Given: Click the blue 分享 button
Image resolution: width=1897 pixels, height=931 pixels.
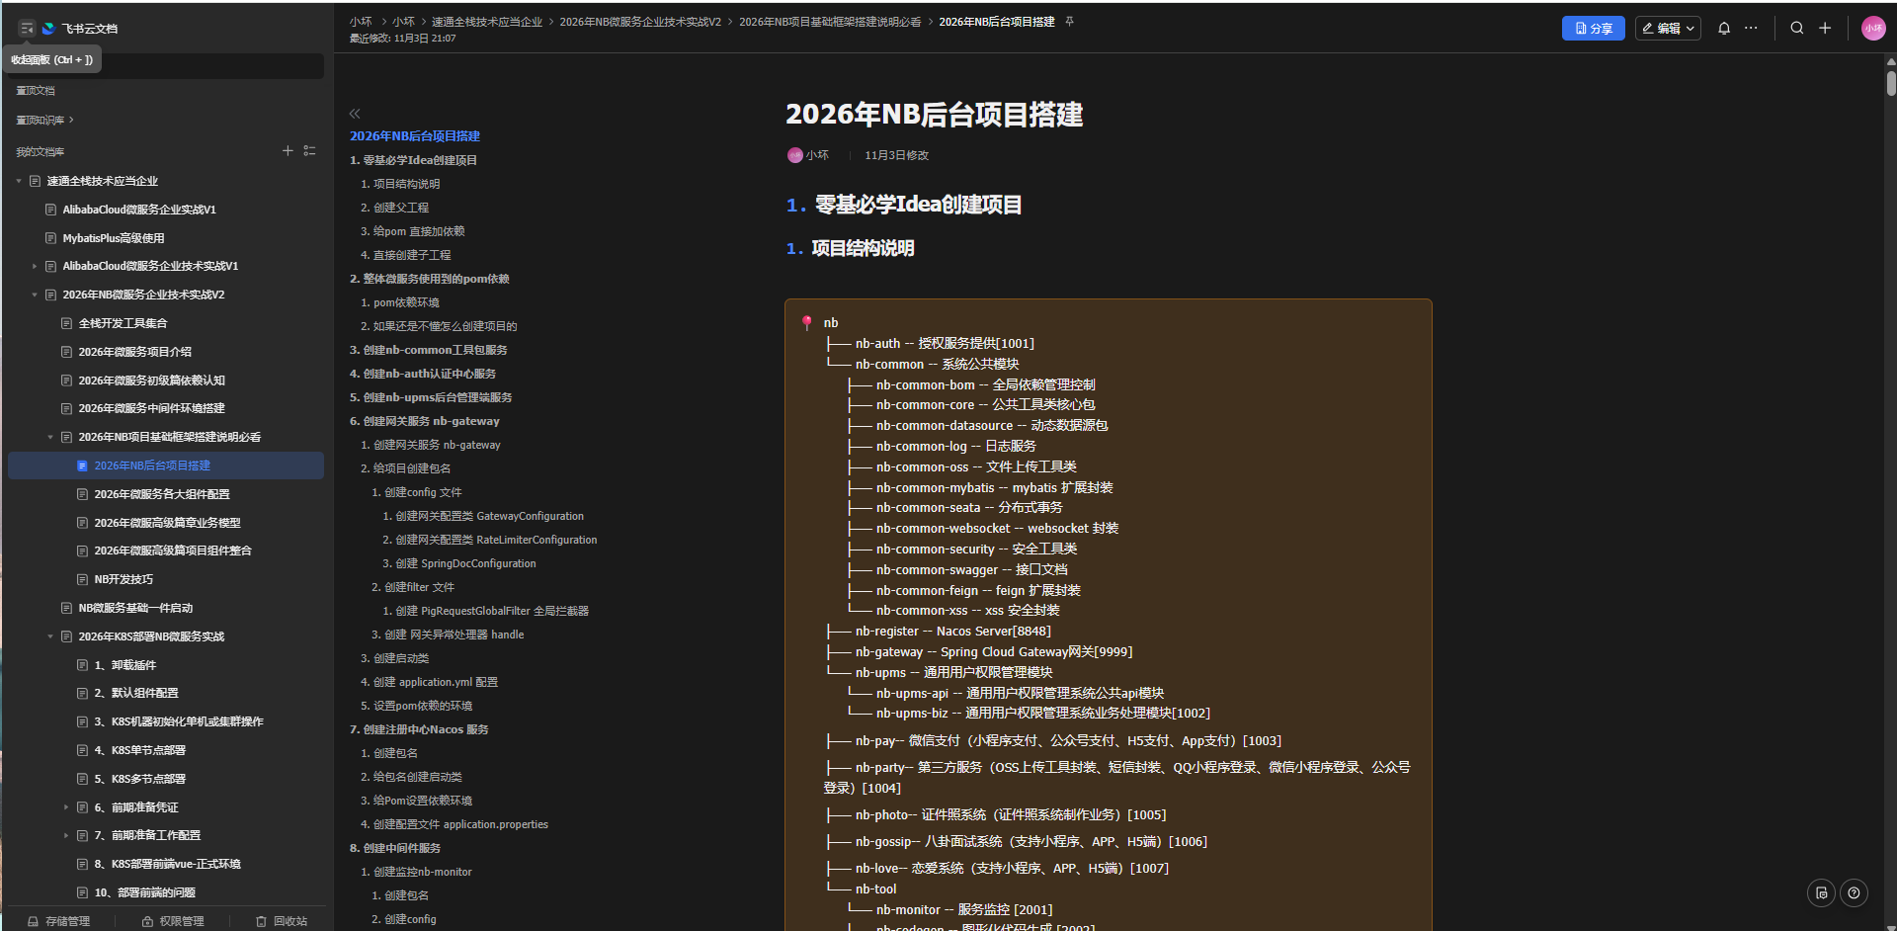Looking at the screenshot, I should [x=1593, y=29].
